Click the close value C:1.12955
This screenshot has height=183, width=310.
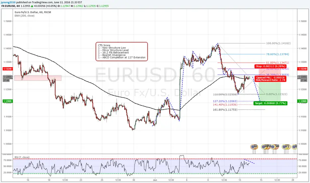pos(102,6)
